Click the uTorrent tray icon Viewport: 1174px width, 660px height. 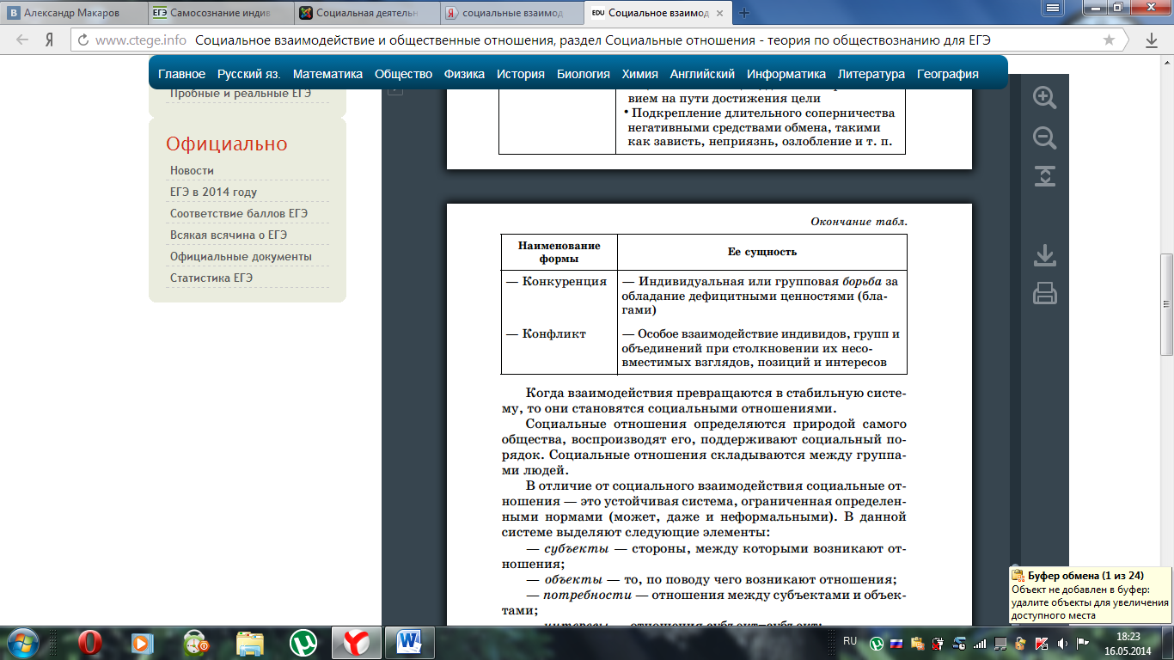click(x=877, y=642)
